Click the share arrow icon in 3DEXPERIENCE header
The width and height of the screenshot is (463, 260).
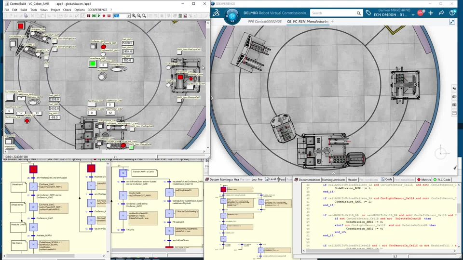441,13
